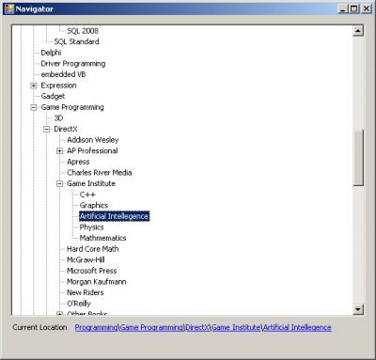Maximize the Navigator window
Viewport: 376px width, 360px height.
tap(354, 8)
